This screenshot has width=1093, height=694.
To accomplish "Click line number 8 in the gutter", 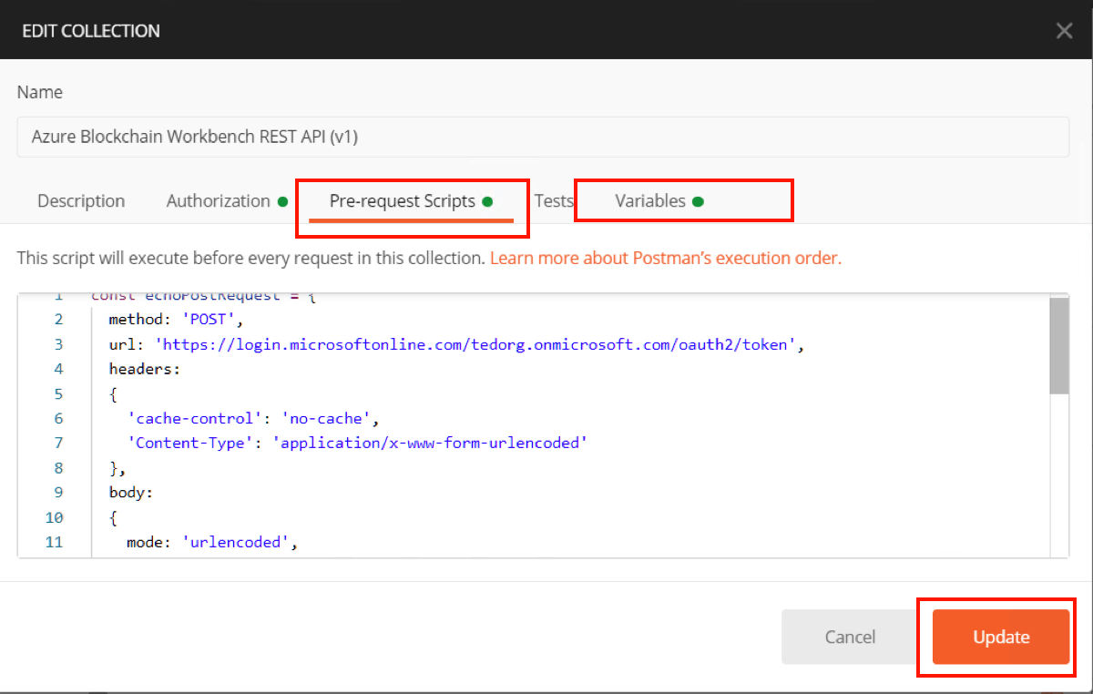I will pos(58,468).
